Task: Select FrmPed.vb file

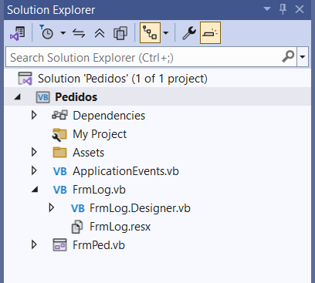Action: [99, 245]
